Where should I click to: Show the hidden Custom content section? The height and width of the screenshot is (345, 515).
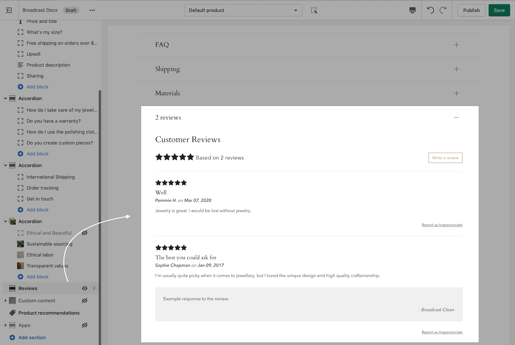coord(85,301)
